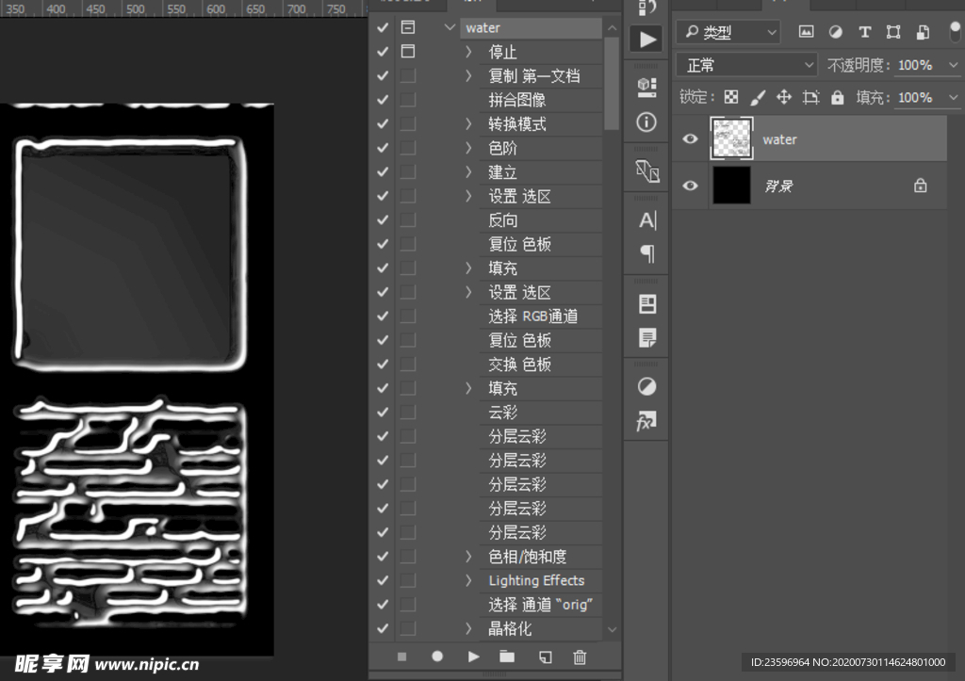Expand the Lighting Effects action step

point(469,580)
